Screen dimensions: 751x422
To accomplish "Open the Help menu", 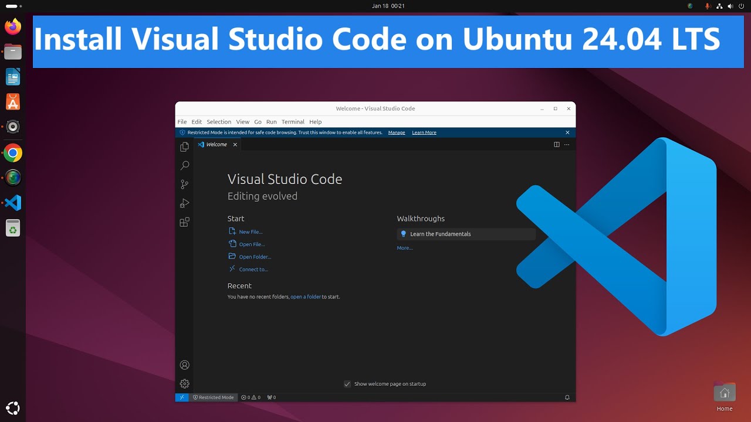I will pyautogui.click(x=316, y=122).
